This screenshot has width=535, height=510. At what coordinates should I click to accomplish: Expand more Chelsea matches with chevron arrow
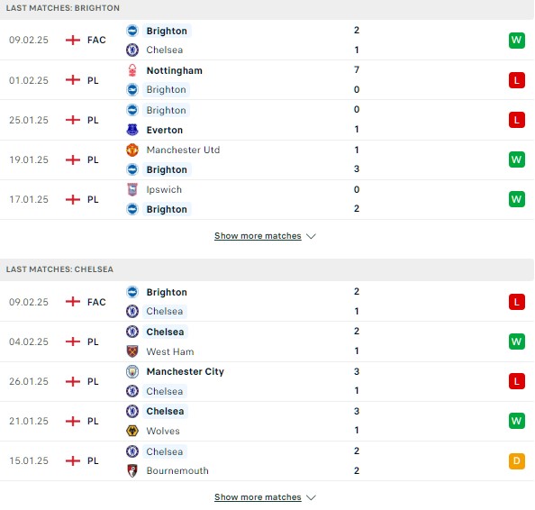click(x=311, y=497)
